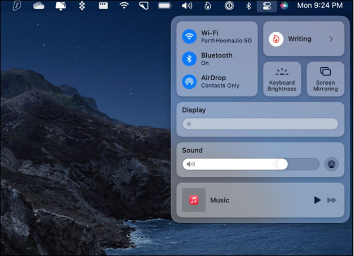Open Siri from the menu bar
Screen dimensions: 354x256
(x=284, y=6)
